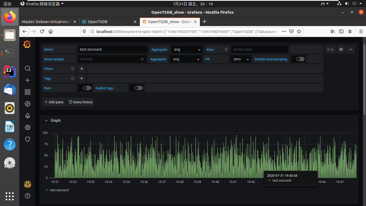Open Activities overview
The image size is (366, 206).
[x=7, y=4]
